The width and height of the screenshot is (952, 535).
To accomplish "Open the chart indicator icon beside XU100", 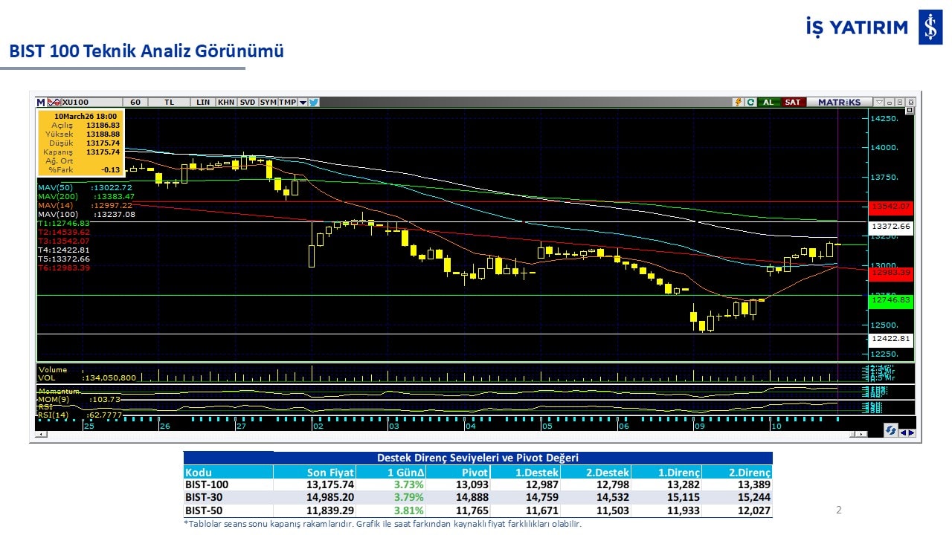I will click(x=54, y=103).
